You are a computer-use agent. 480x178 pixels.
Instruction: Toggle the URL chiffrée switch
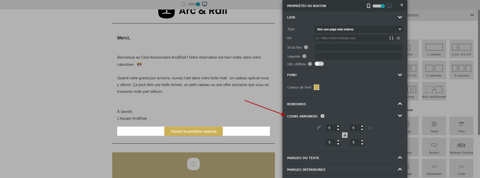319,64
